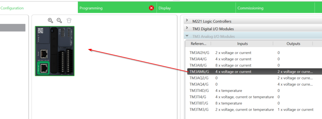The height and width of the screenshot is (119, 322).
Task: Click the Outputs column header
Action: [x=293, y=44]
